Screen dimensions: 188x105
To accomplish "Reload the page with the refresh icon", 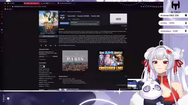I will click(x=10, y=6).
